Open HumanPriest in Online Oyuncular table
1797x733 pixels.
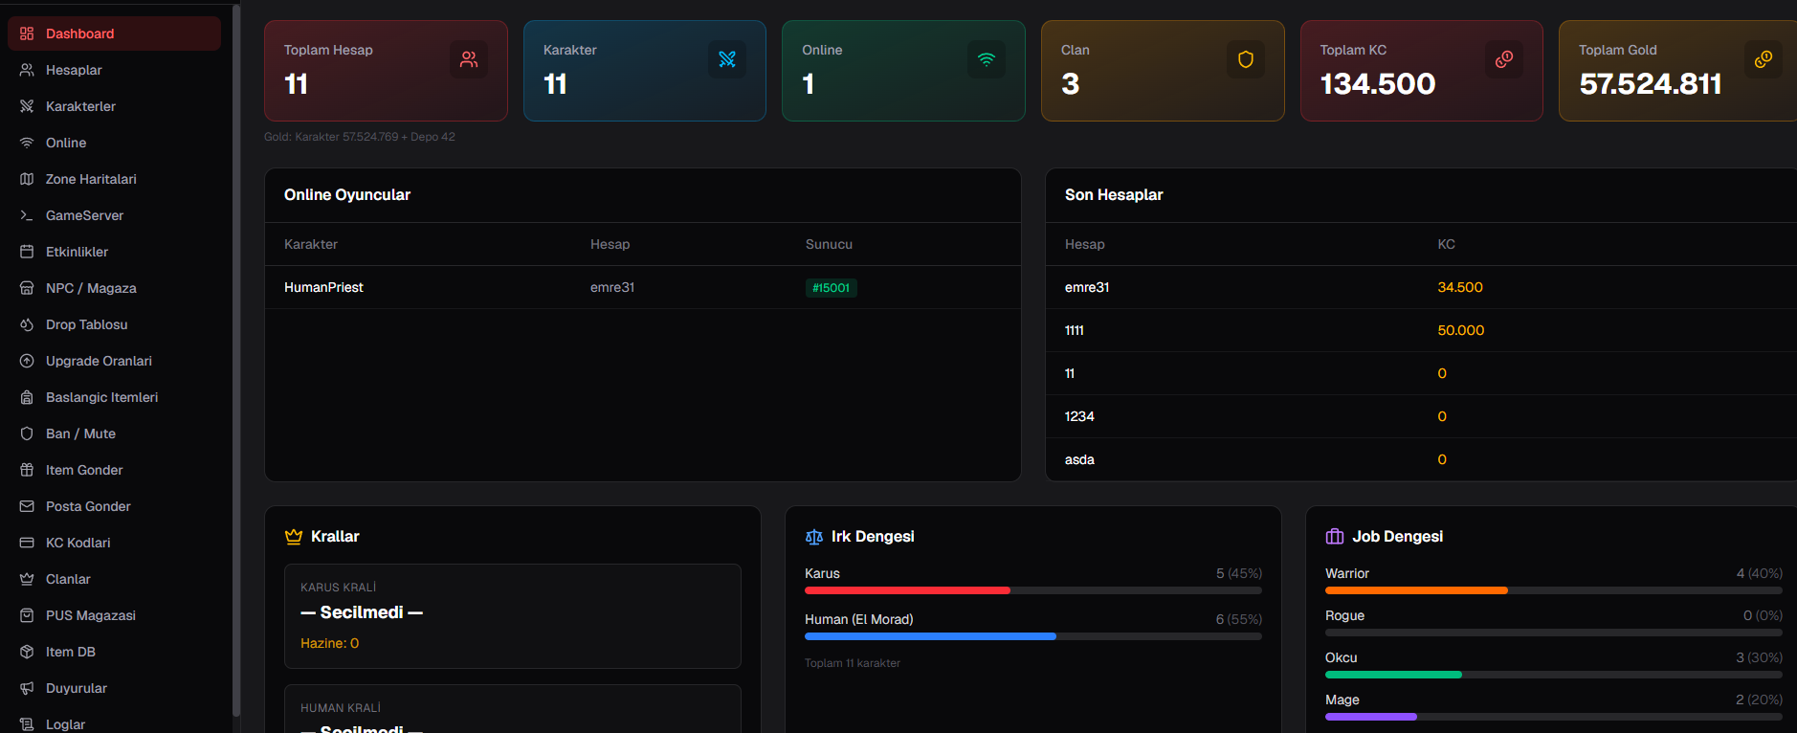[x=323, y=287]
